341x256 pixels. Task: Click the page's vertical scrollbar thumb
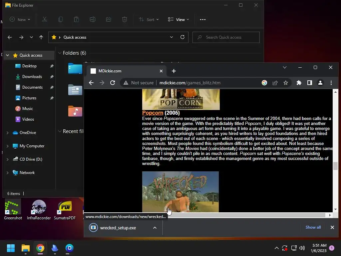click(336, 166)
